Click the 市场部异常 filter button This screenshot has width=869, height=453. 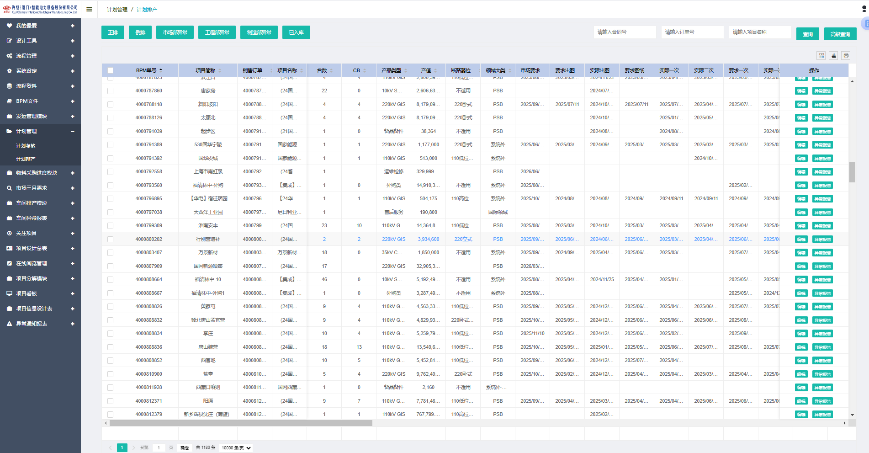click(x=175, y=32)
